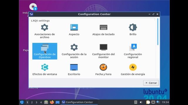The height and width of the screenshot is (105, 188).
Task: Open the Lubuntu start menu
Action: coord(22,102)
